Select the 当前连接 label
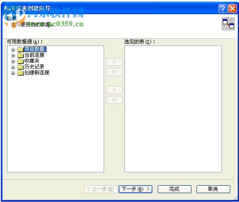 point(34,55)
